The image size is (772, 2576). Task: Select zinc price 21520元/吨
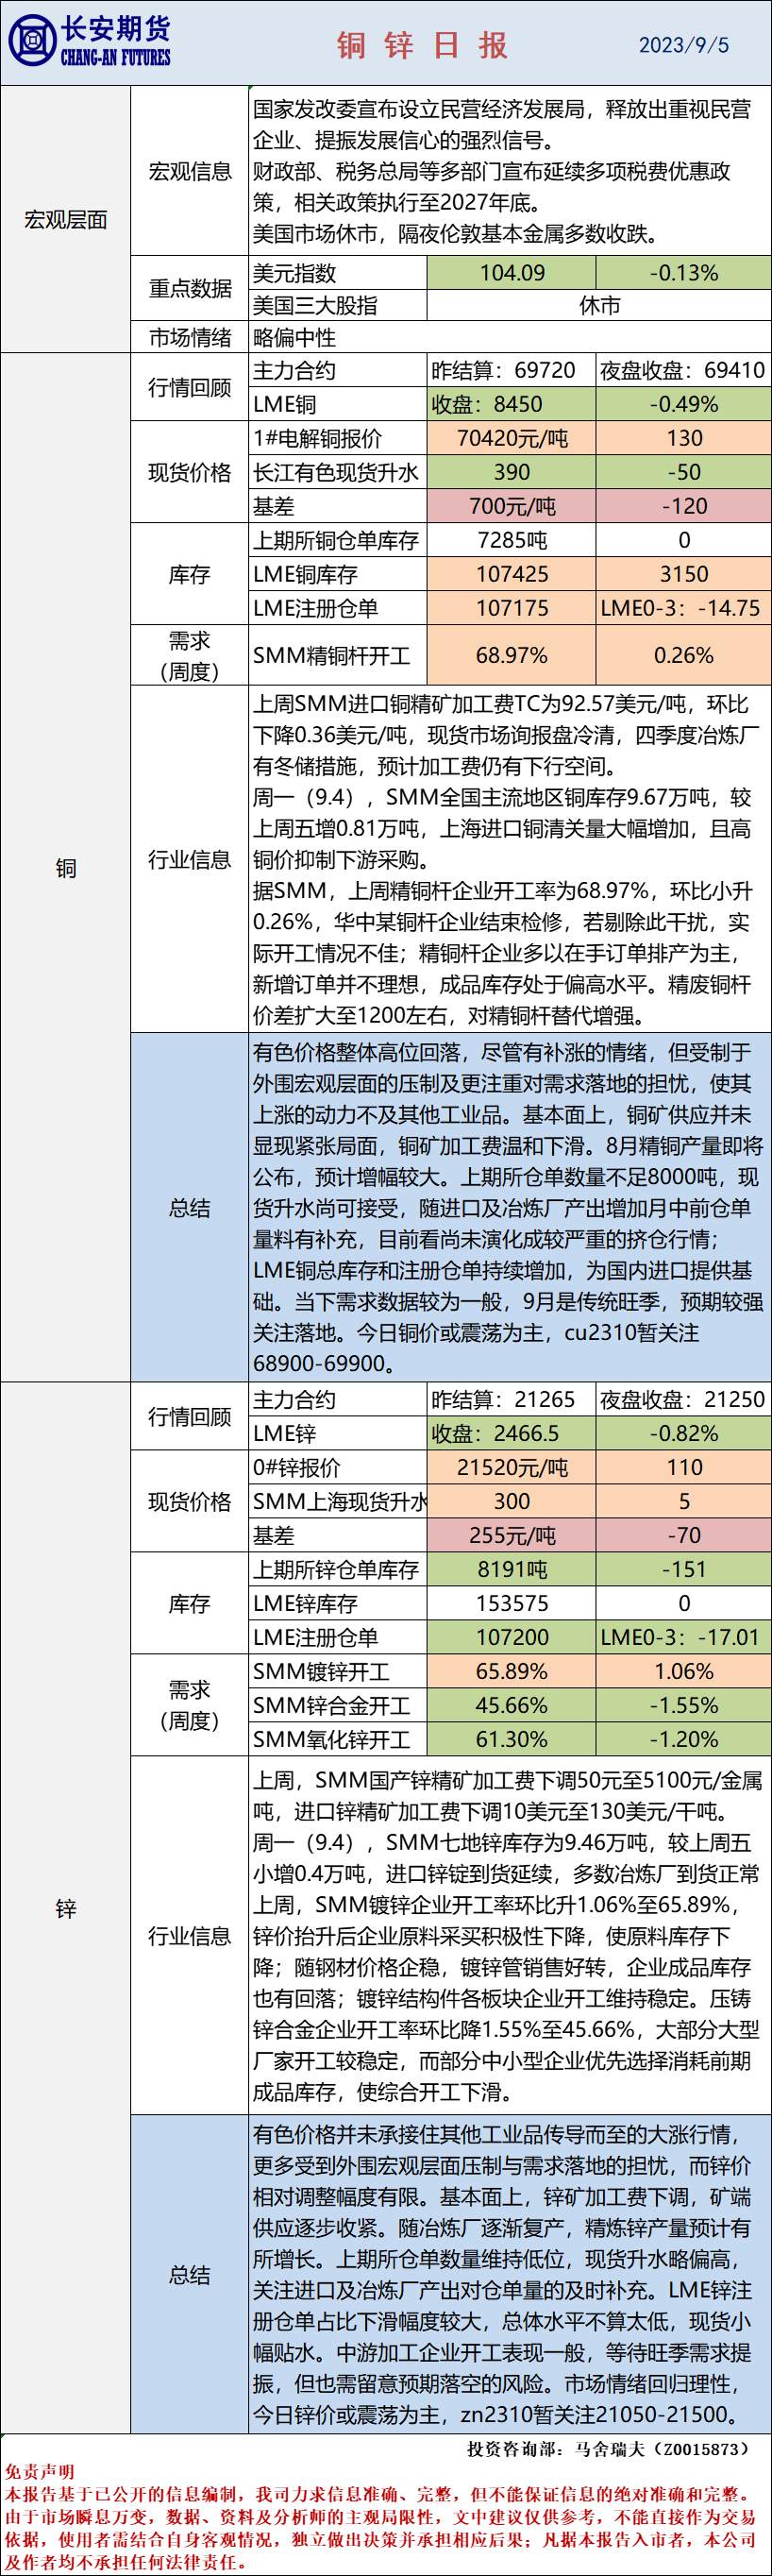point(512,1468)
